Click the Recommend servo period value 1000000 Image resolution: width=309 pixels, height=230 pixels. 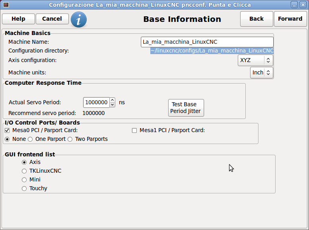pyautogui.click(x=93, y=113)
